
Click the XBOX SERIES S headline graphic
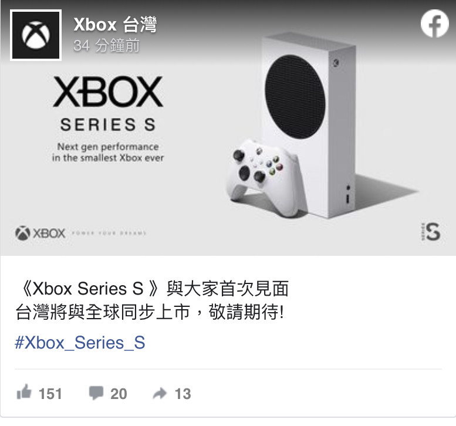(108, 104)
